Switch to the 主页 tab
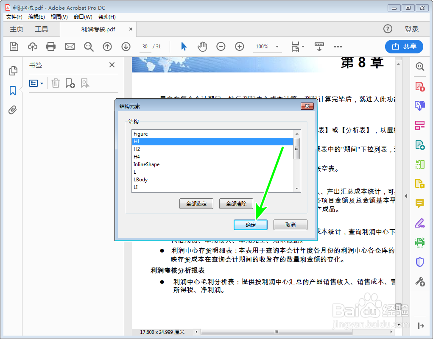433x339 pixels. (x=17, y=29)
